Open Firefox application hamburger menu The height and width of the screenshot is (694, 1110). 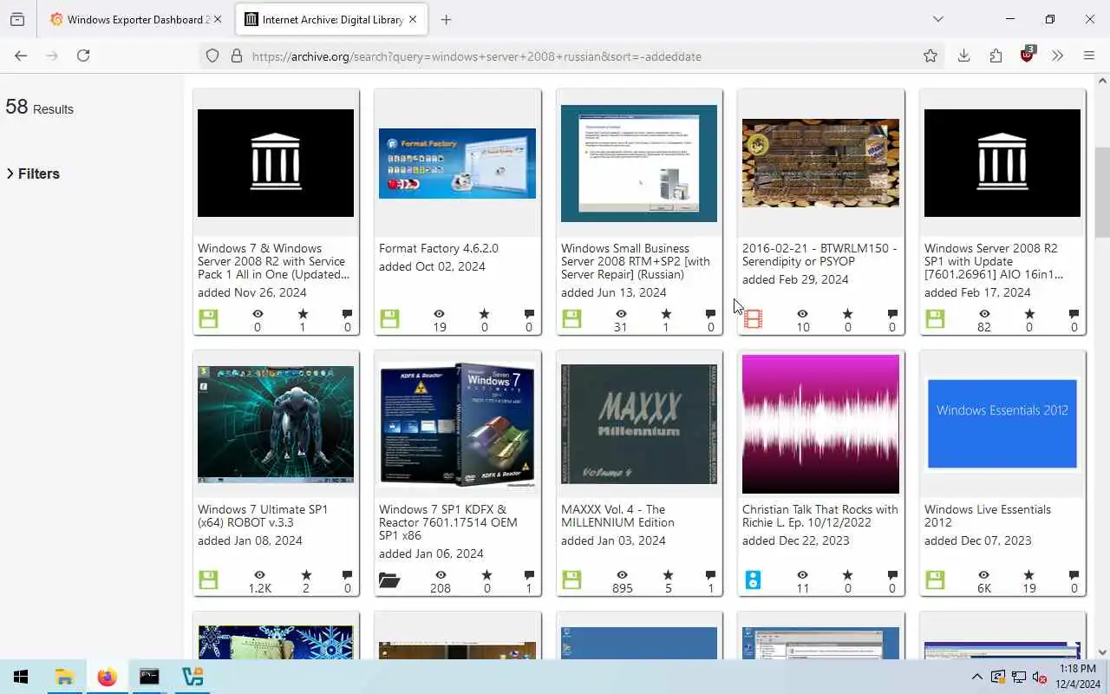pos(1089,56)
